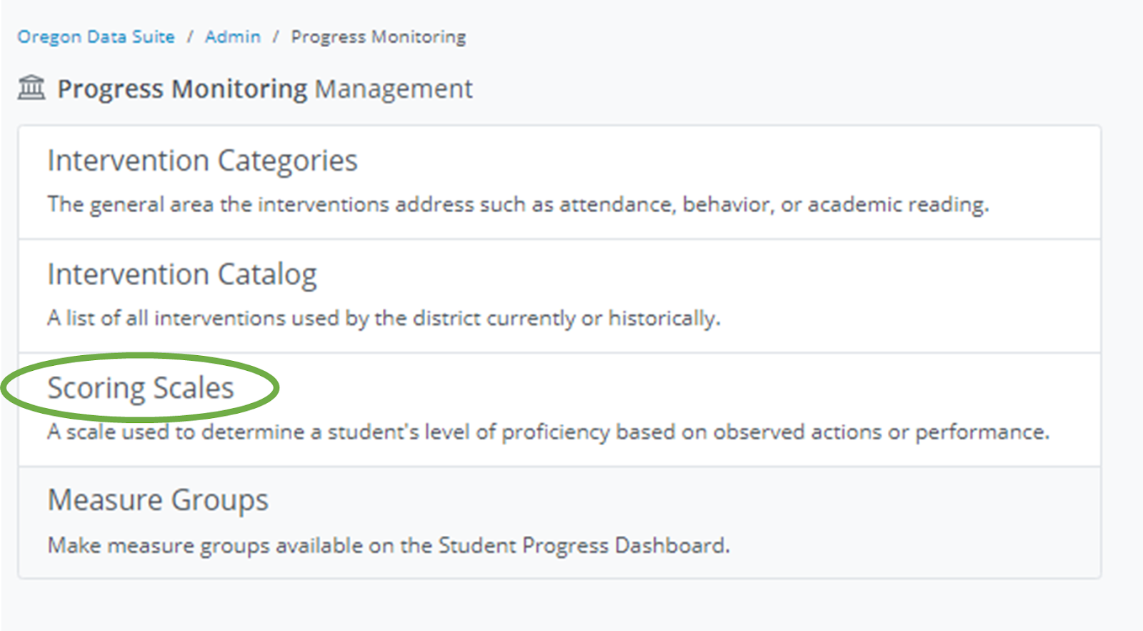Open the circled Scoring Scales item
Screen dimensions: 1143x631
point(141,388)
